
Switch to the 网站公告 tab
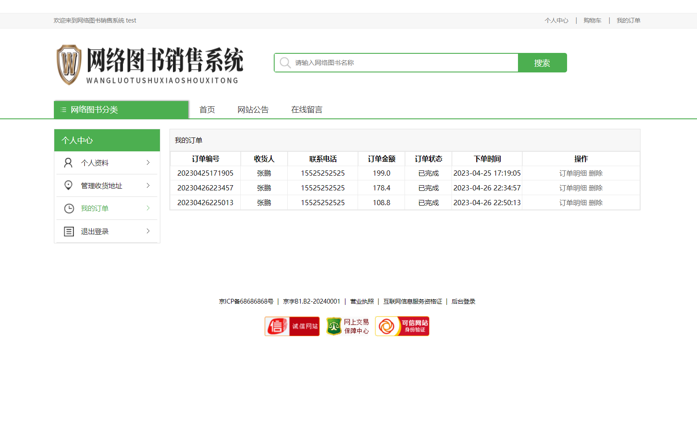253,109
